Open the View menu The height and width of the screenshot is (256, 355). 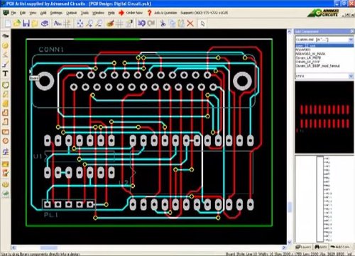pos(33,13)
